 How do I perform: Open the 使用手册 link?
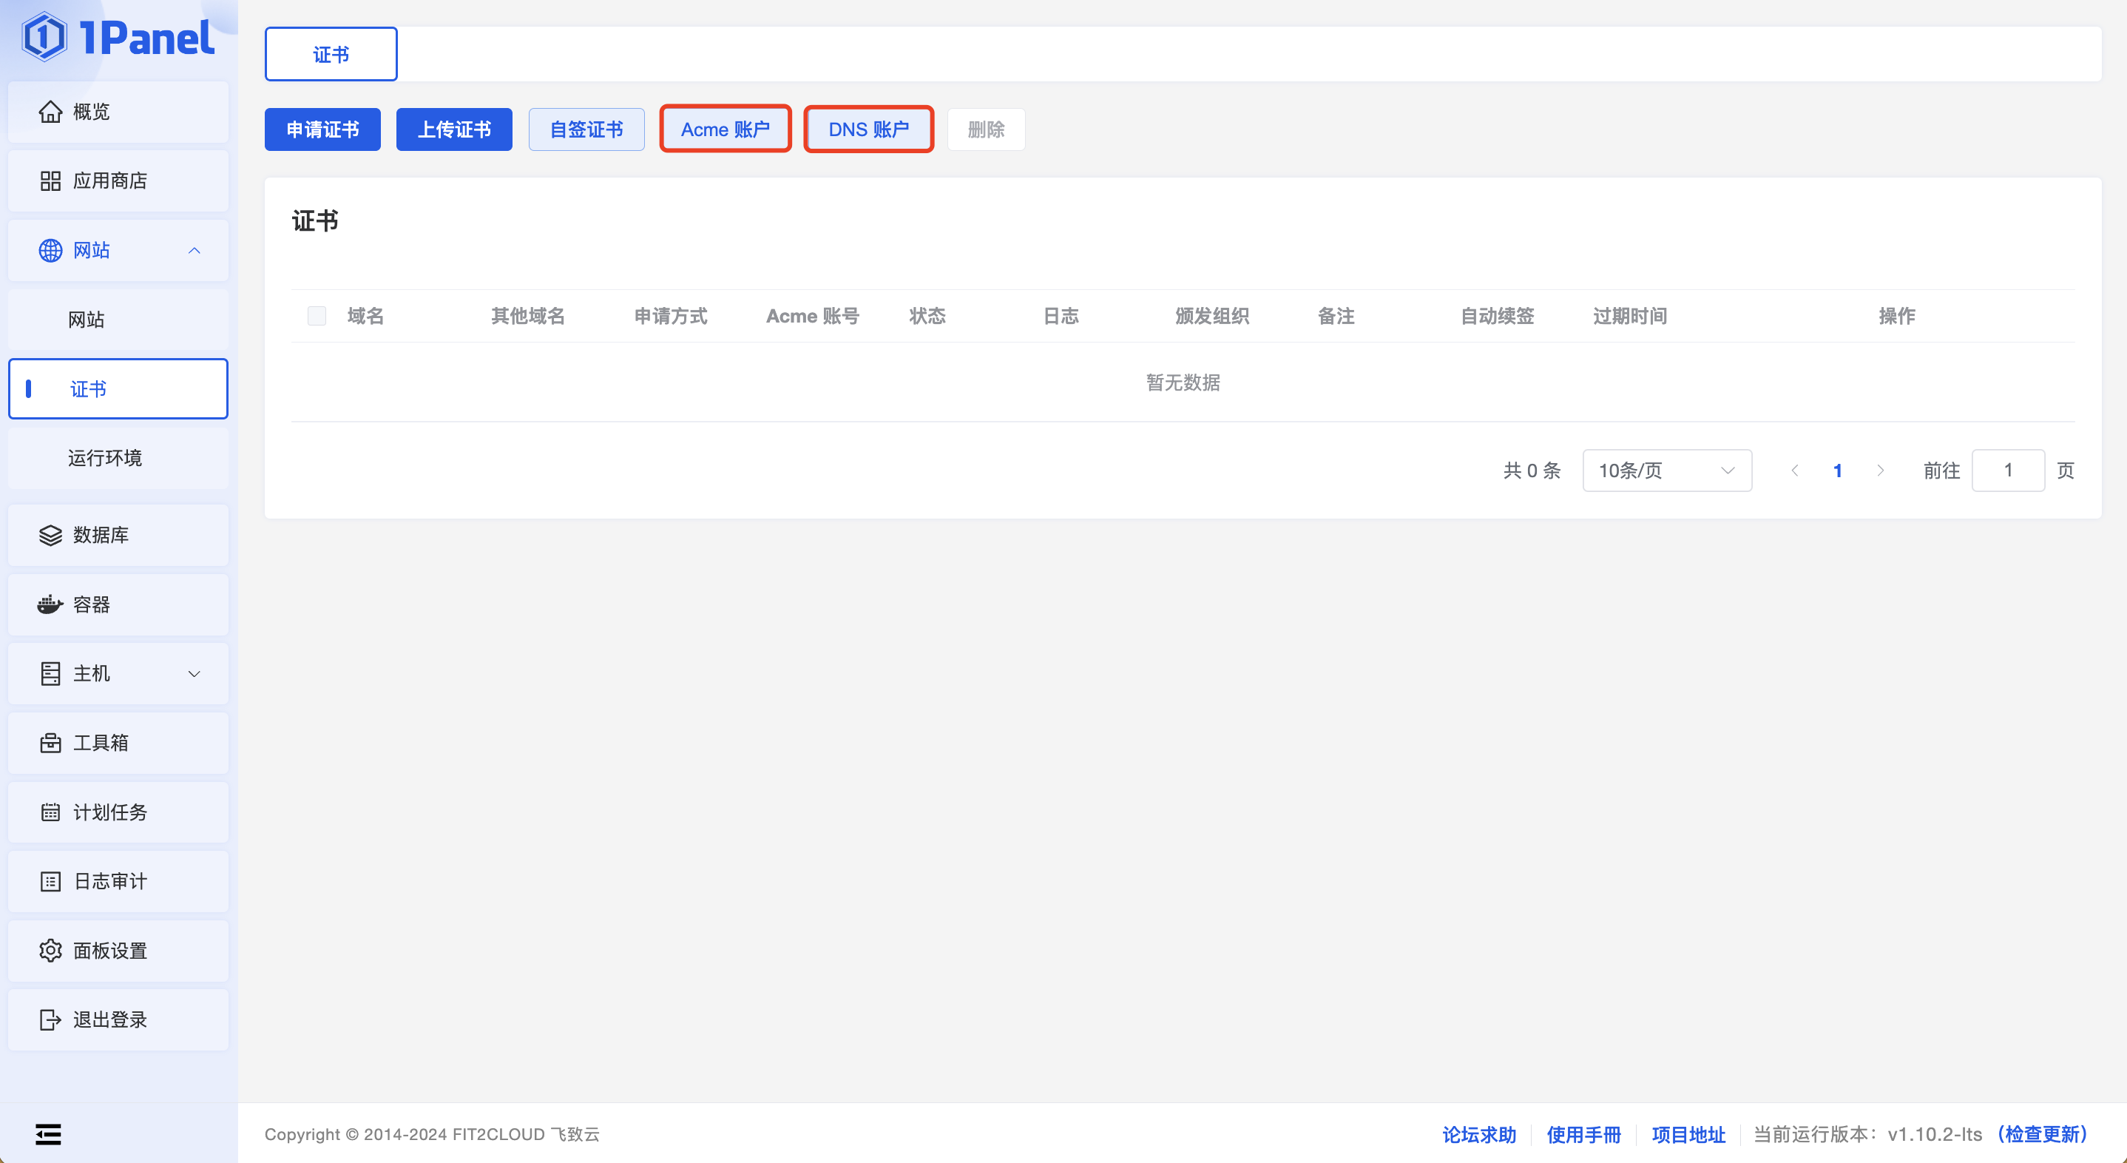(x=1583, y=1135)
